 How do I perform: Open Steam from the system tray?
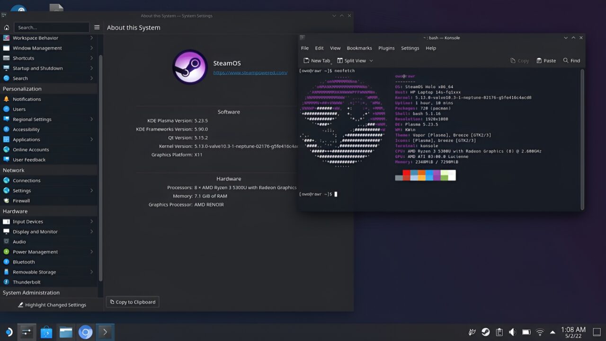pyautogui.click(x=486, y=332)
